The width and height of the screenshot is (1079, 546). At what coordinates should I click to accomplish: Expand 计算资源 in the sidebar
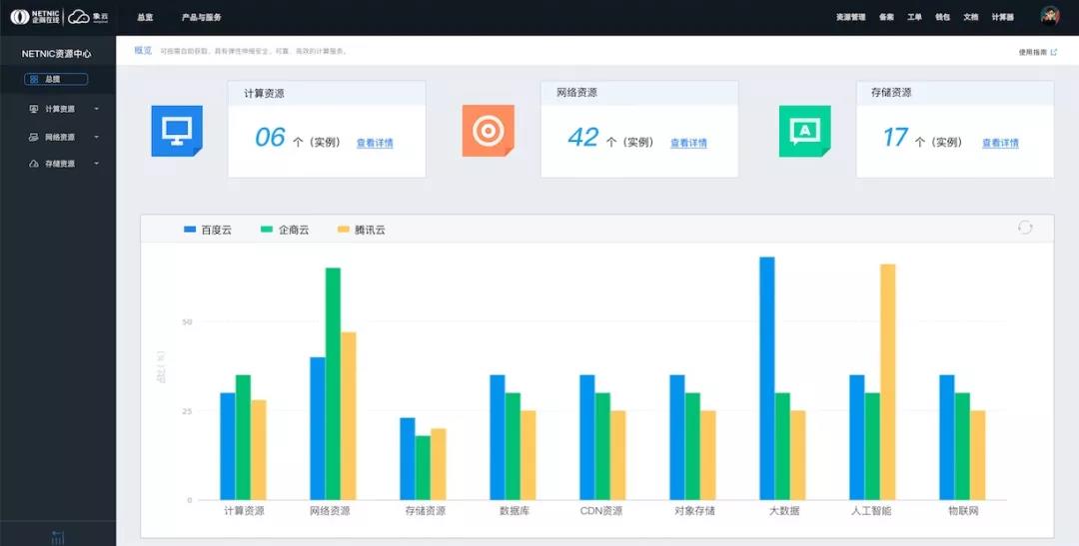(x=60, y=109)
